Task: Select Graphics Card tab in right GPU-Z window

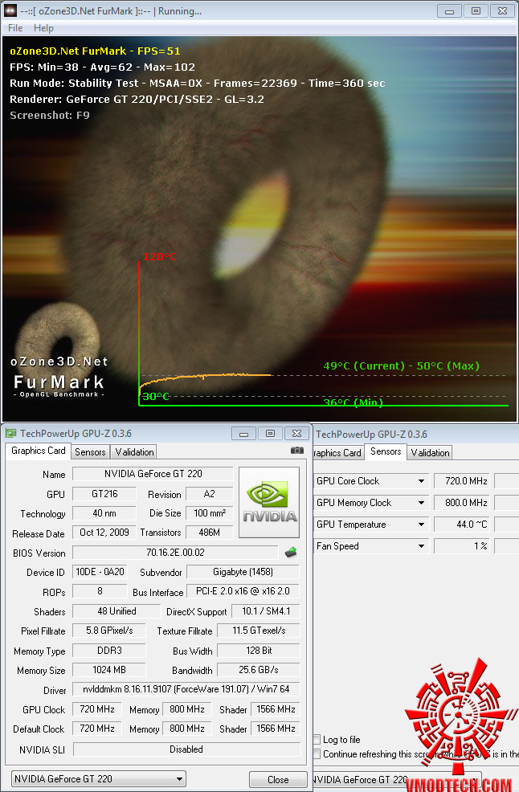Action: click(x=337, y=453)
